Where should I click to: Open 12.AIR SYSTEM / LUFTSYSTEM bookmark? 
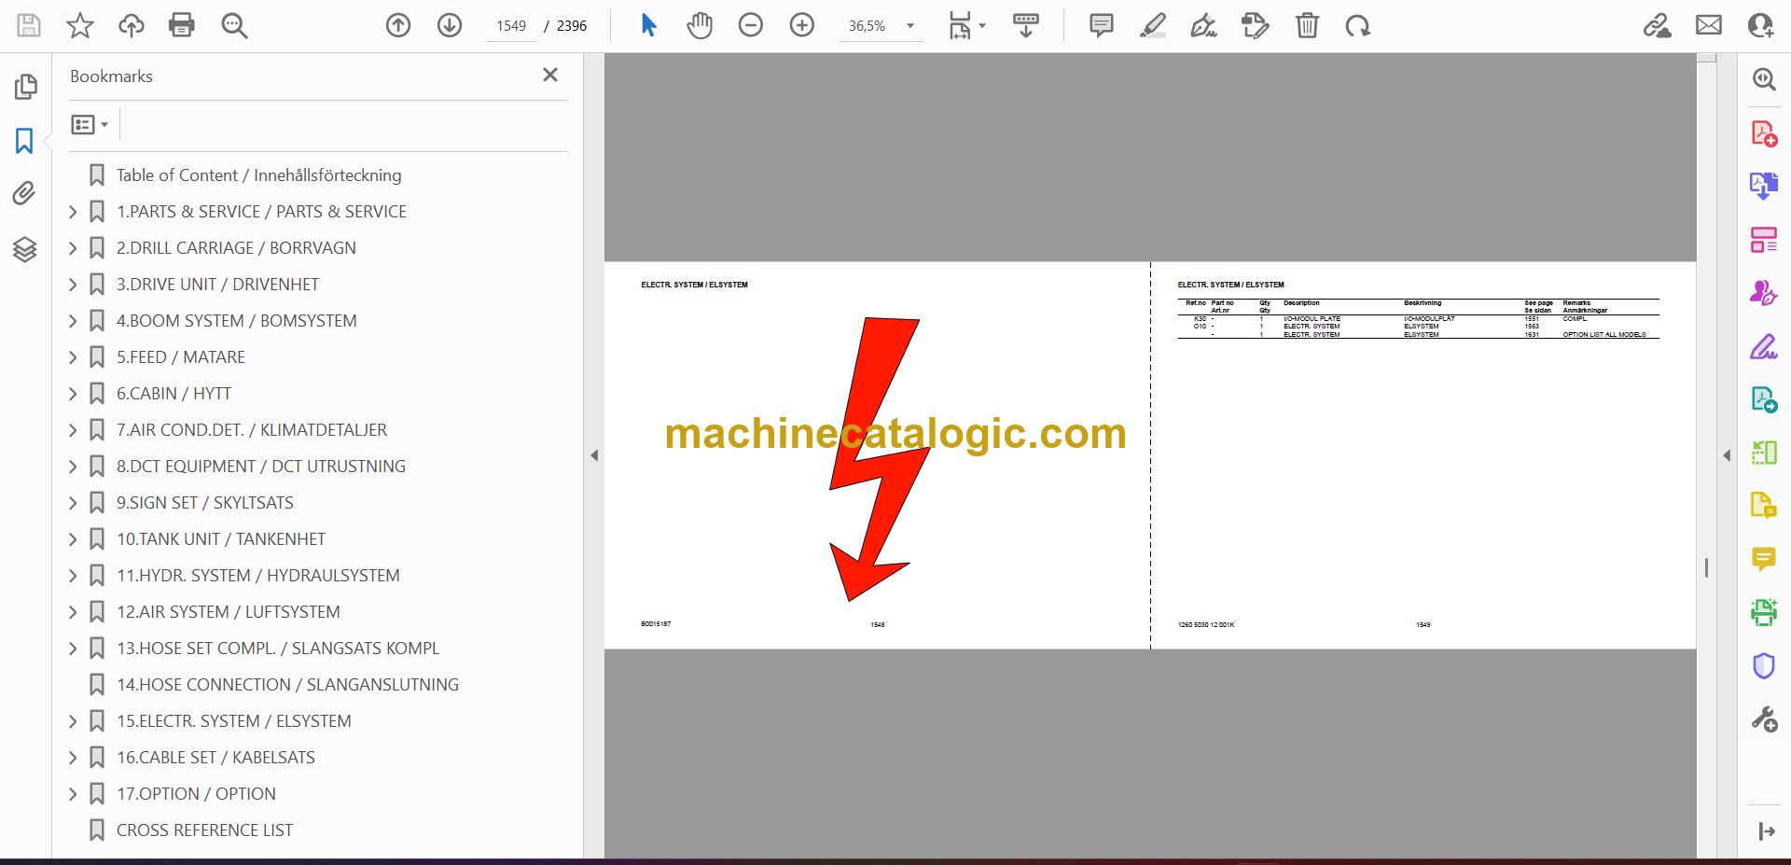pos(228,612)
